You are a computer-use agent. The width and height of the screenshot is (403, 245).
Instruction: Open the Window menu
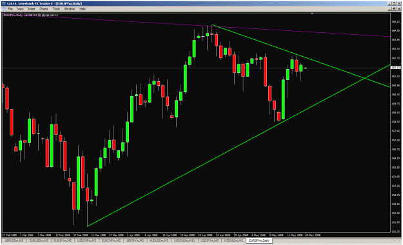pyautogui.click(x=70, y=9)
